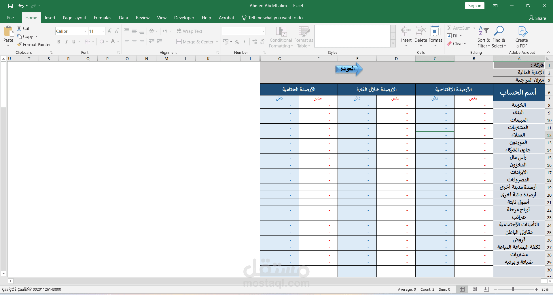
Task: Collapse the ribbon with the chevron
Action: (x=548, y=52)
